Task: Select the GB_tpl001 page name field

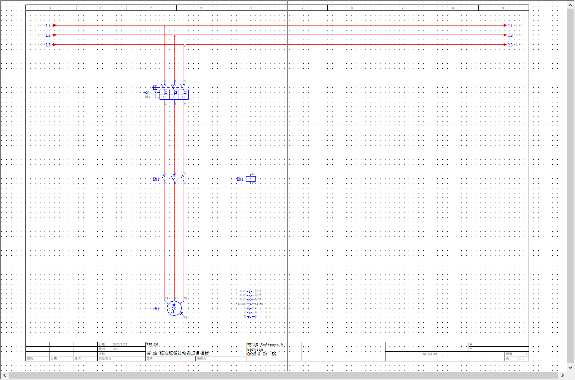Action: pos(430,354)
